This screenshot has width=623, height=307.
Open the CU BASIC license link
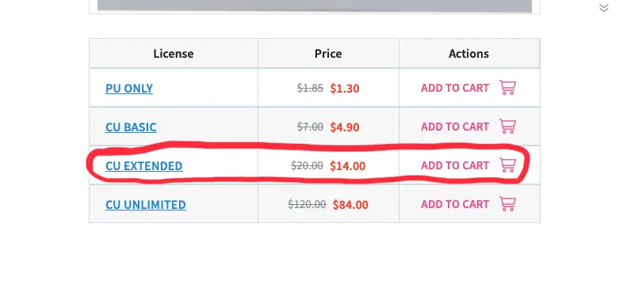[x=131, y=127]
